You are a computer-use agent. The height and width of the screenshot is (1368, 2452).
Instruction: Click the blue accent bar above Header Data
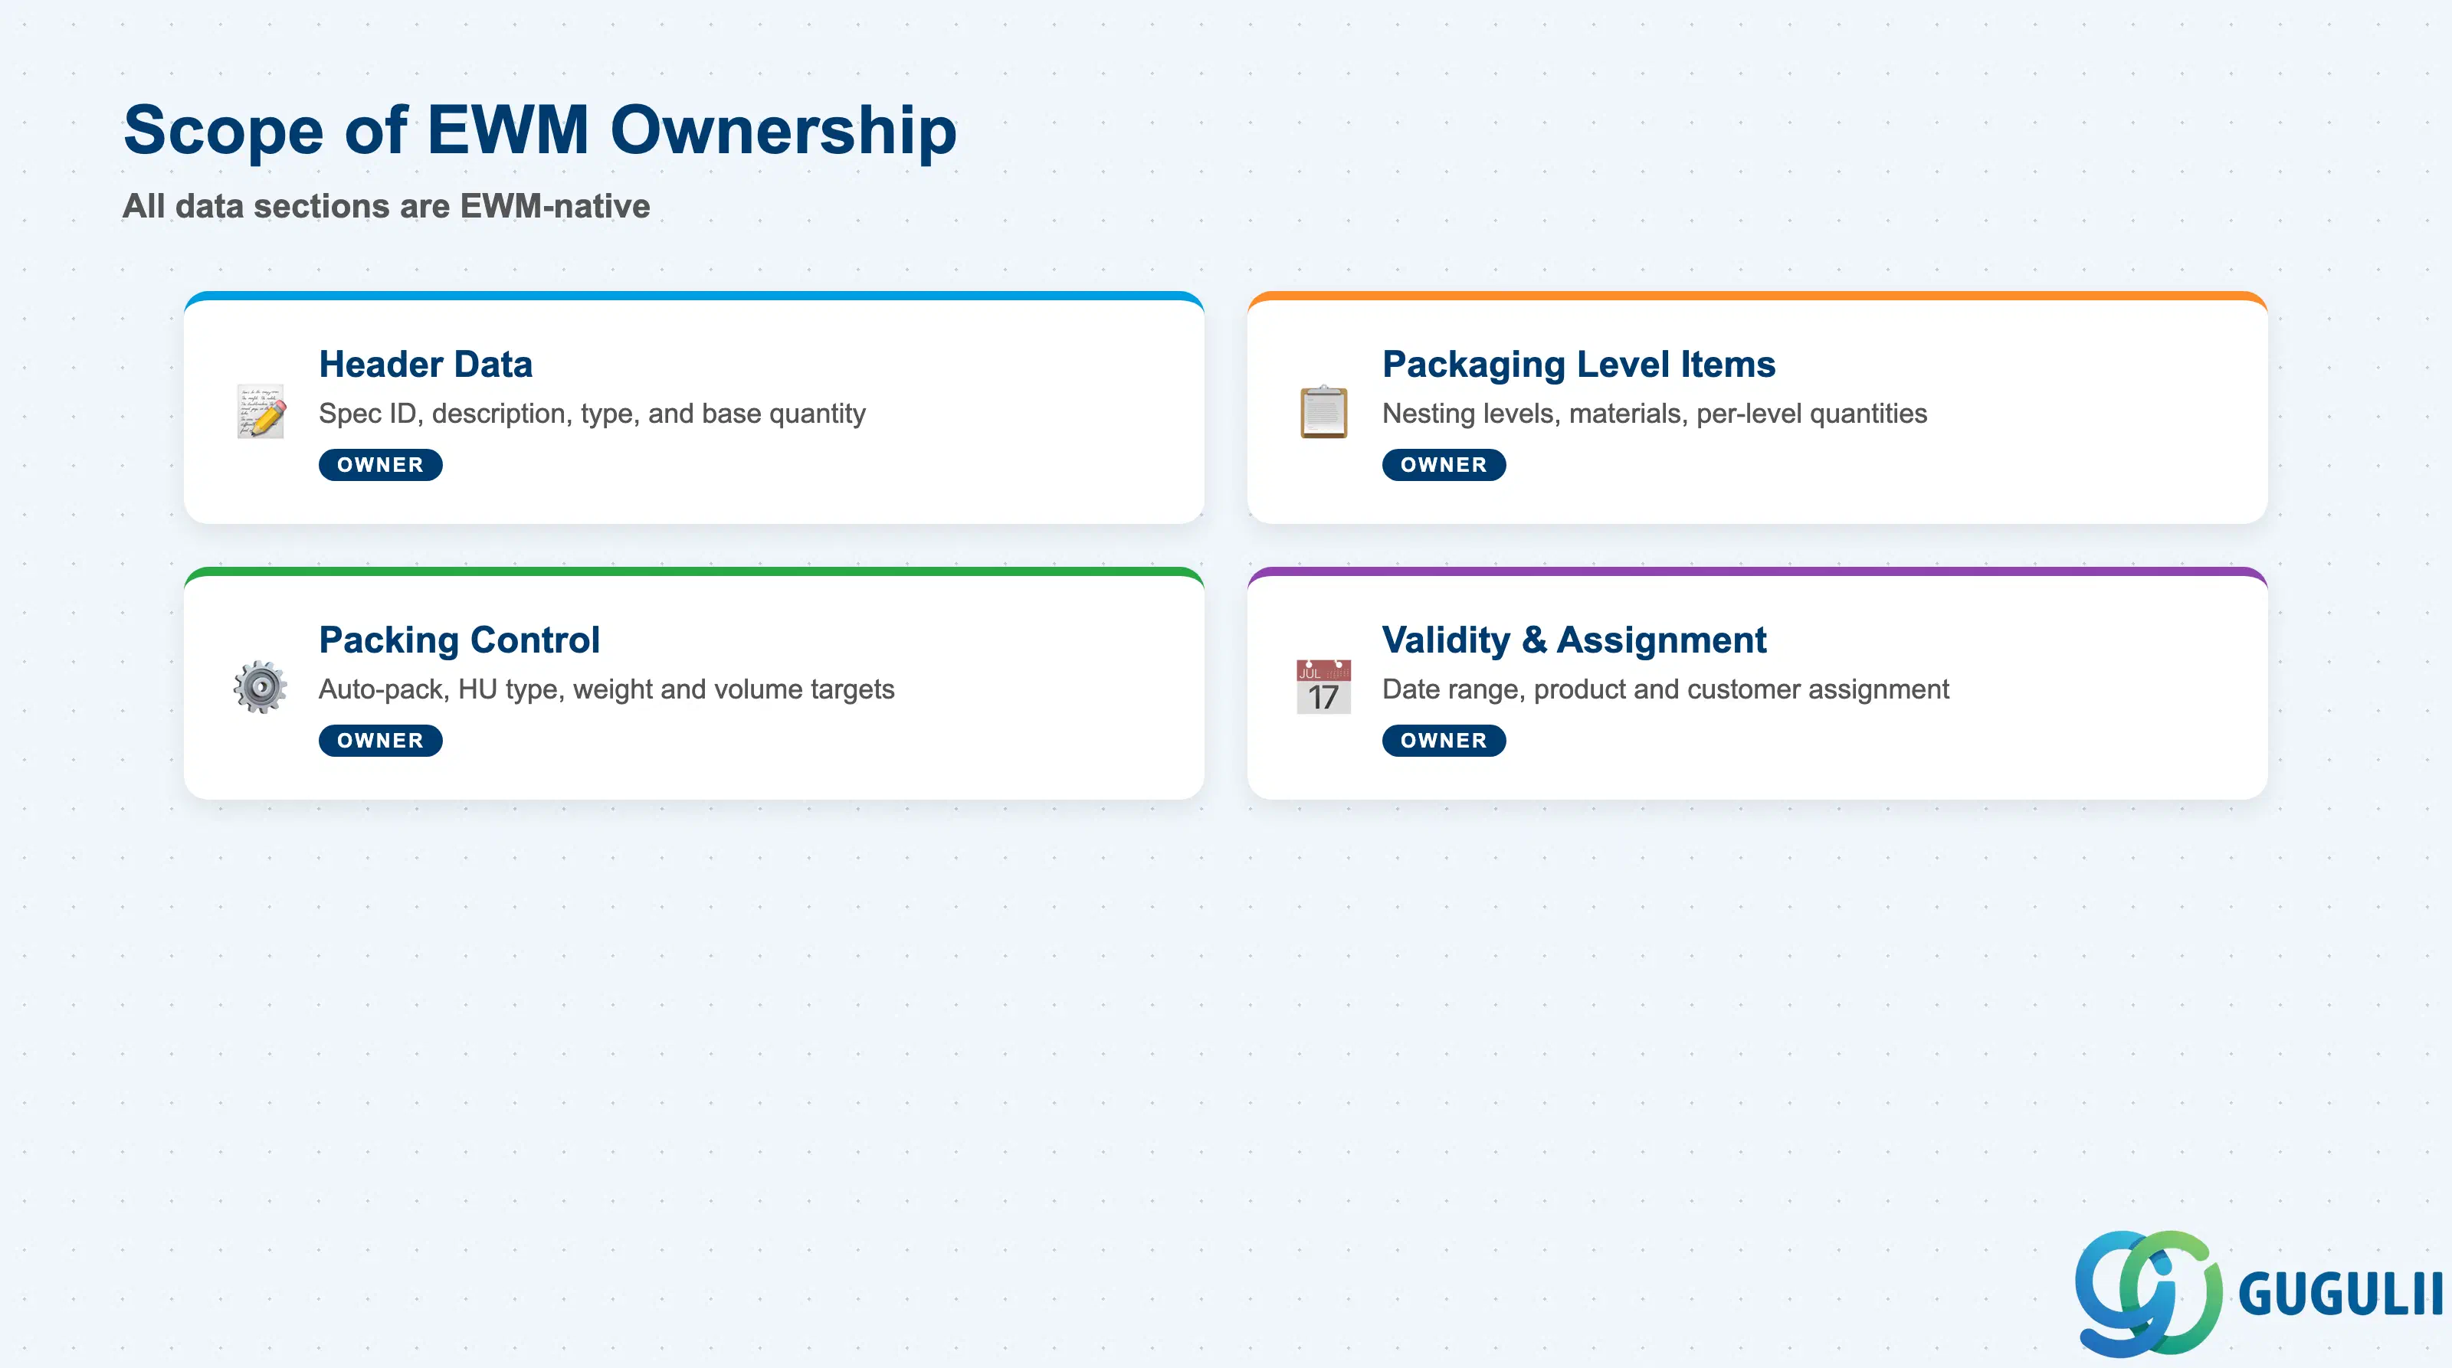[694, 296]
